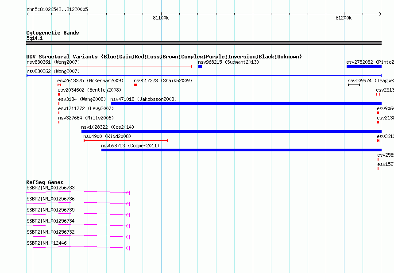Click the esv3134 (Wang2008) label
The width and height of the screenshot is (394, 273).
(82, 99)
